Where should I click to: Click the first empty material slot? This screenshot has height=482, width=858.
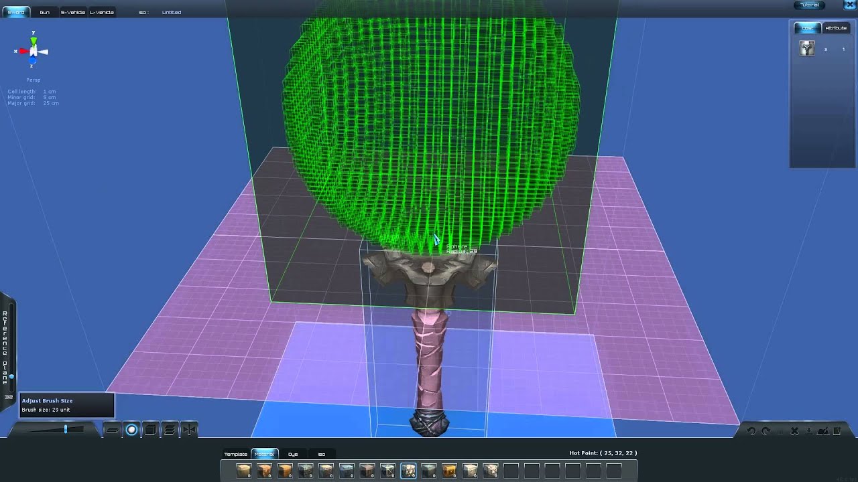[511, 471]
